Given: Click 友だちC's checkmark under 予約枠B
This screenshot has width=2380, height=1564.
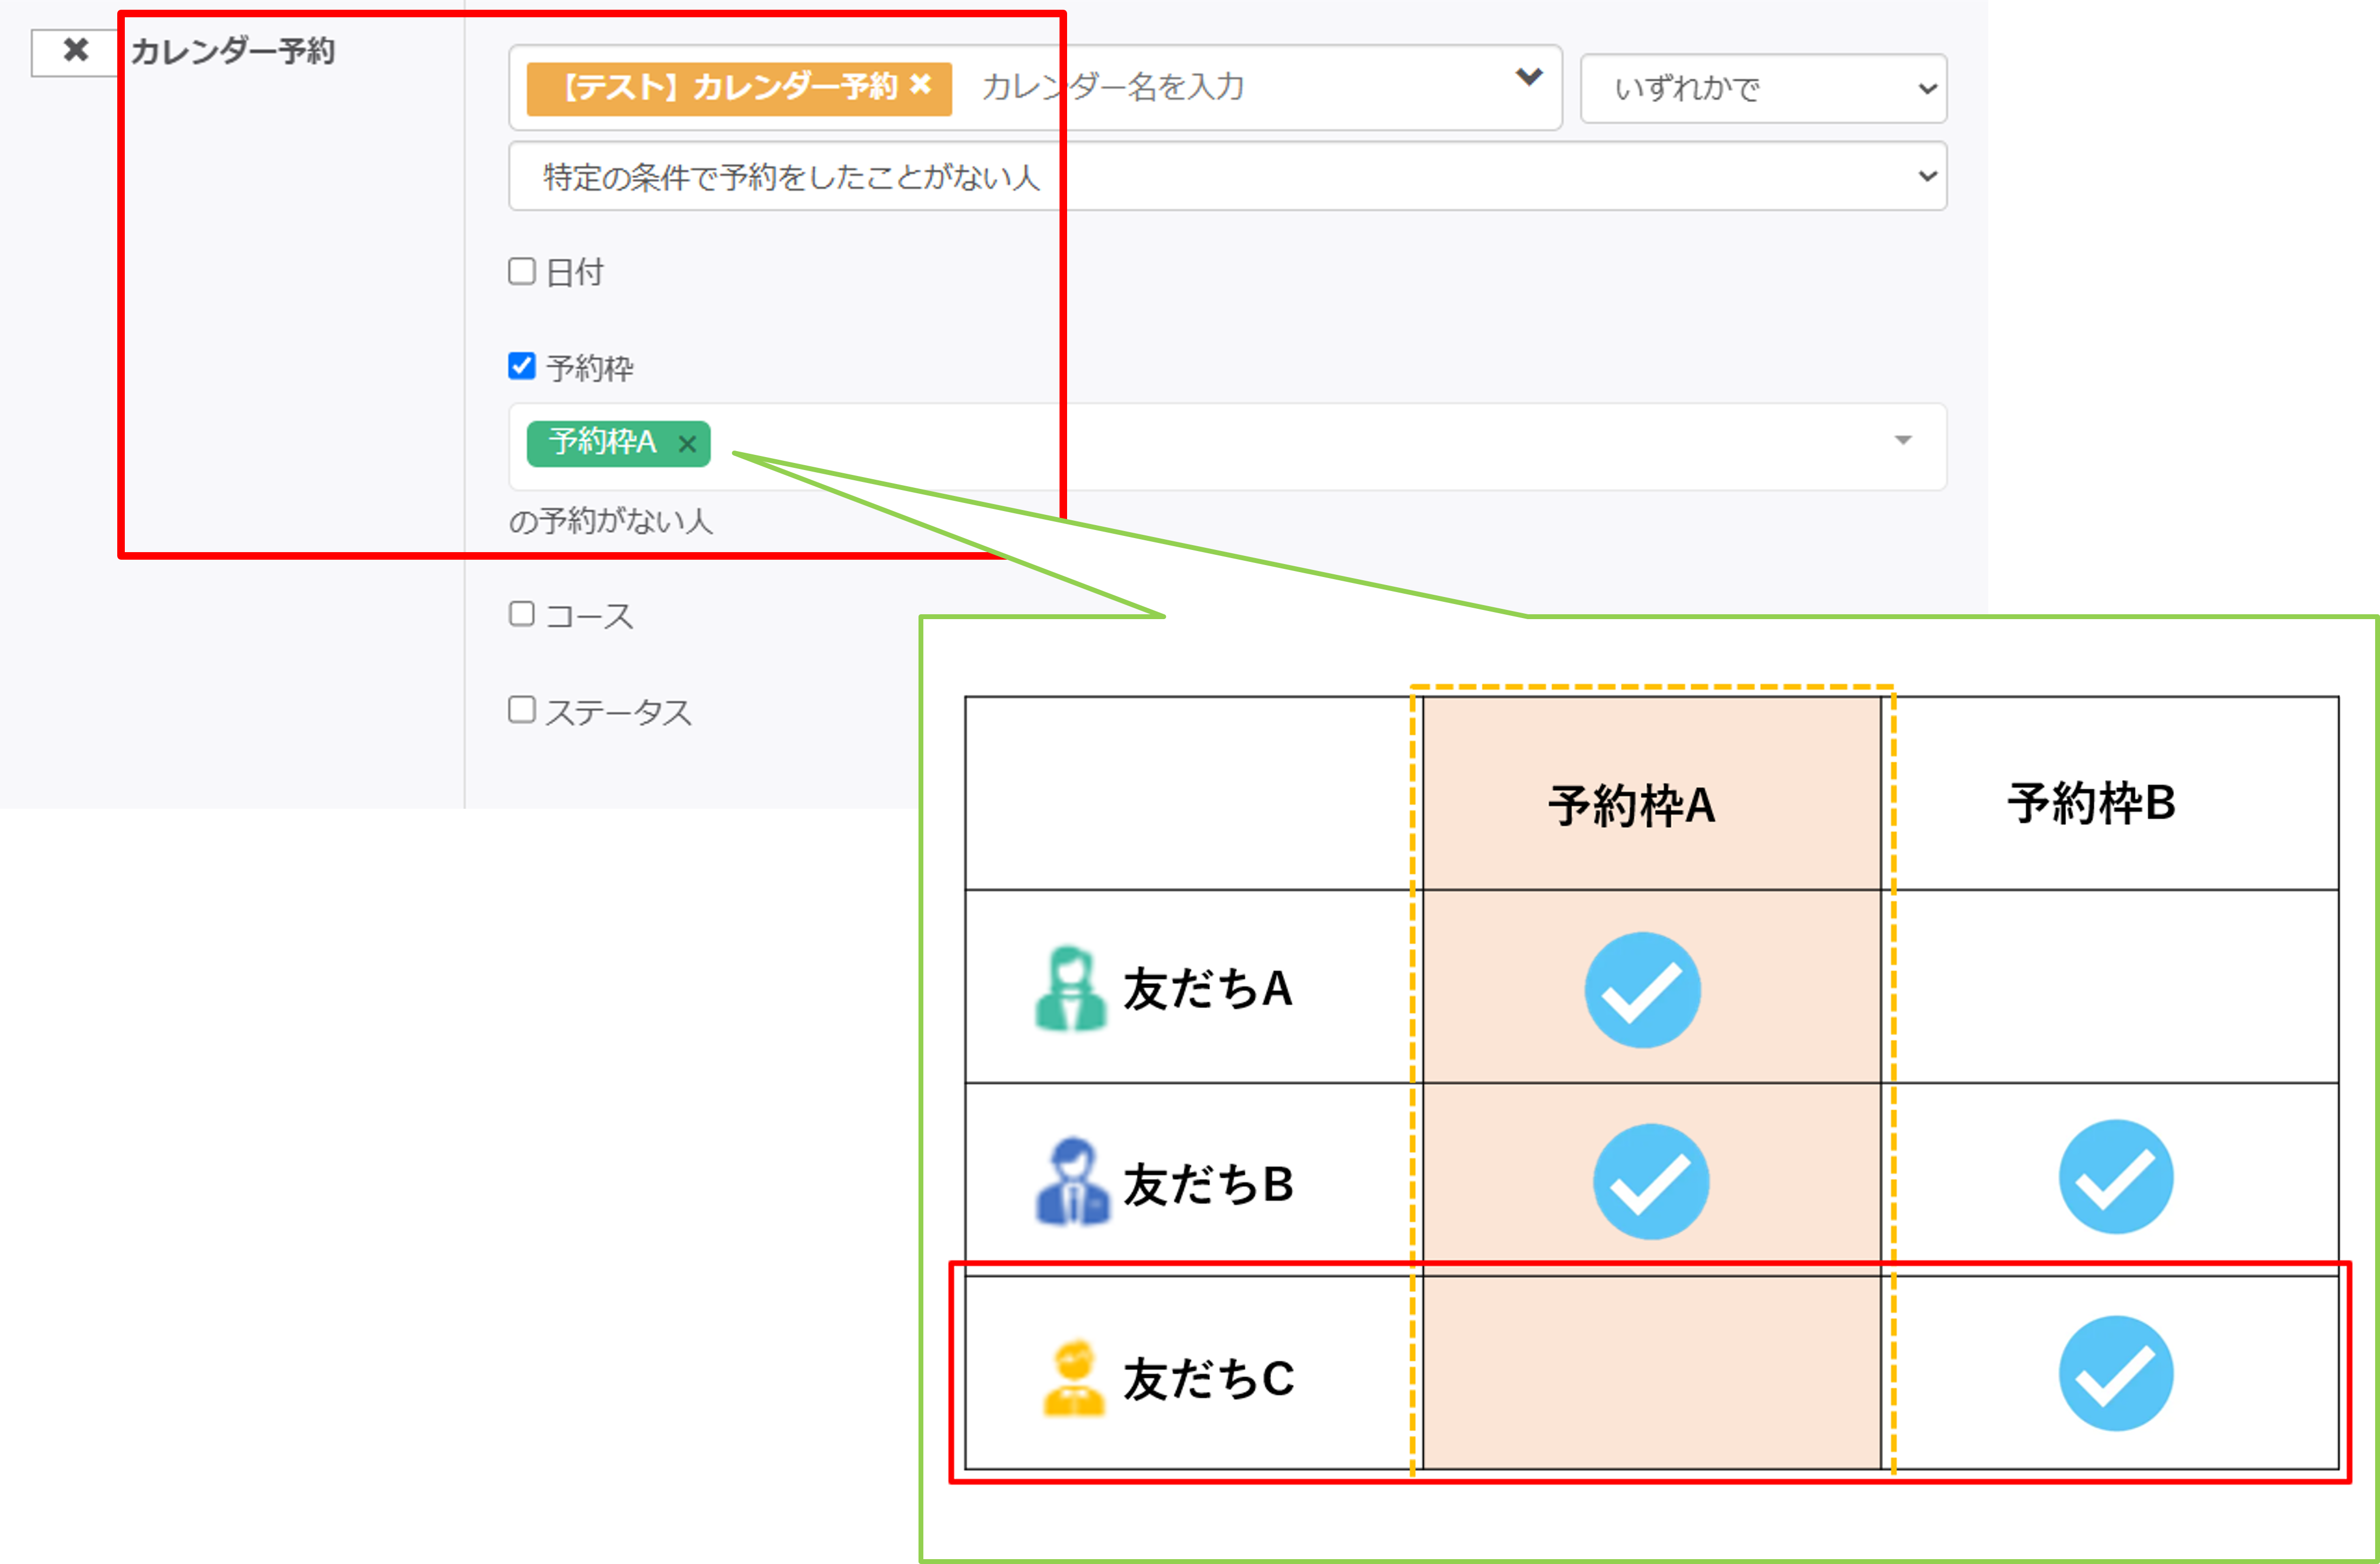Looking at the screenshot, I should click(x=2116, y=1373).
